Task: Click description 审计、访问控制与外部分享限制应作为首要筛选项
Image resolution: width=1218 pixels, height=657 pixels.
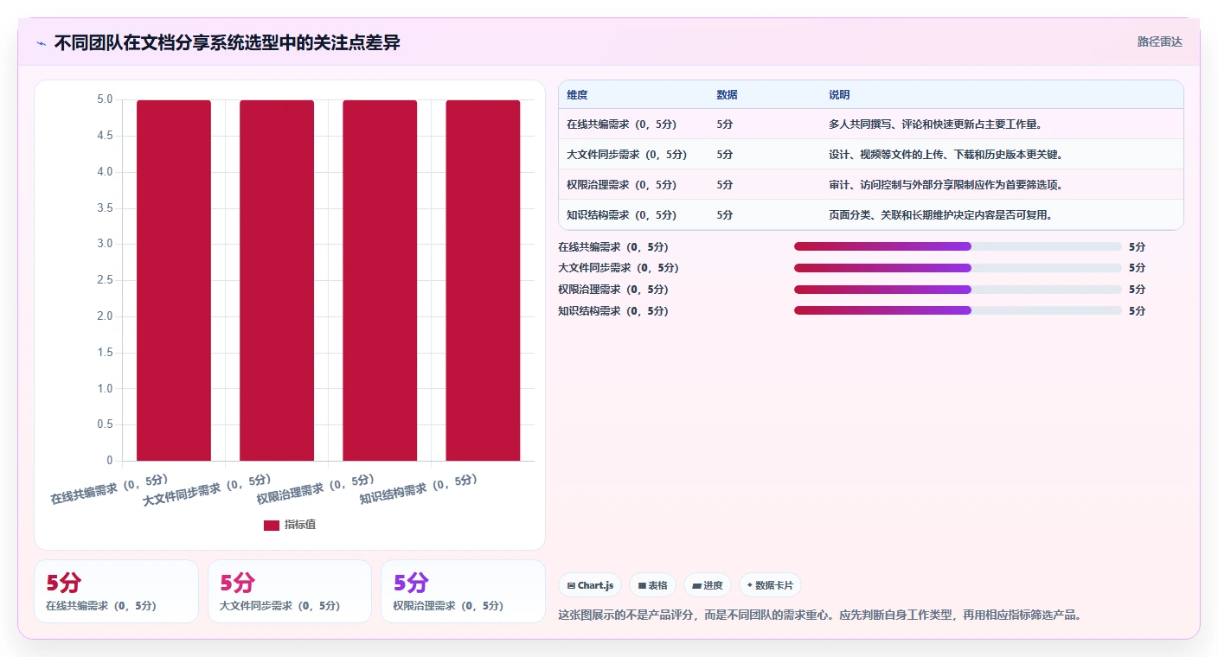Action: 946,185
